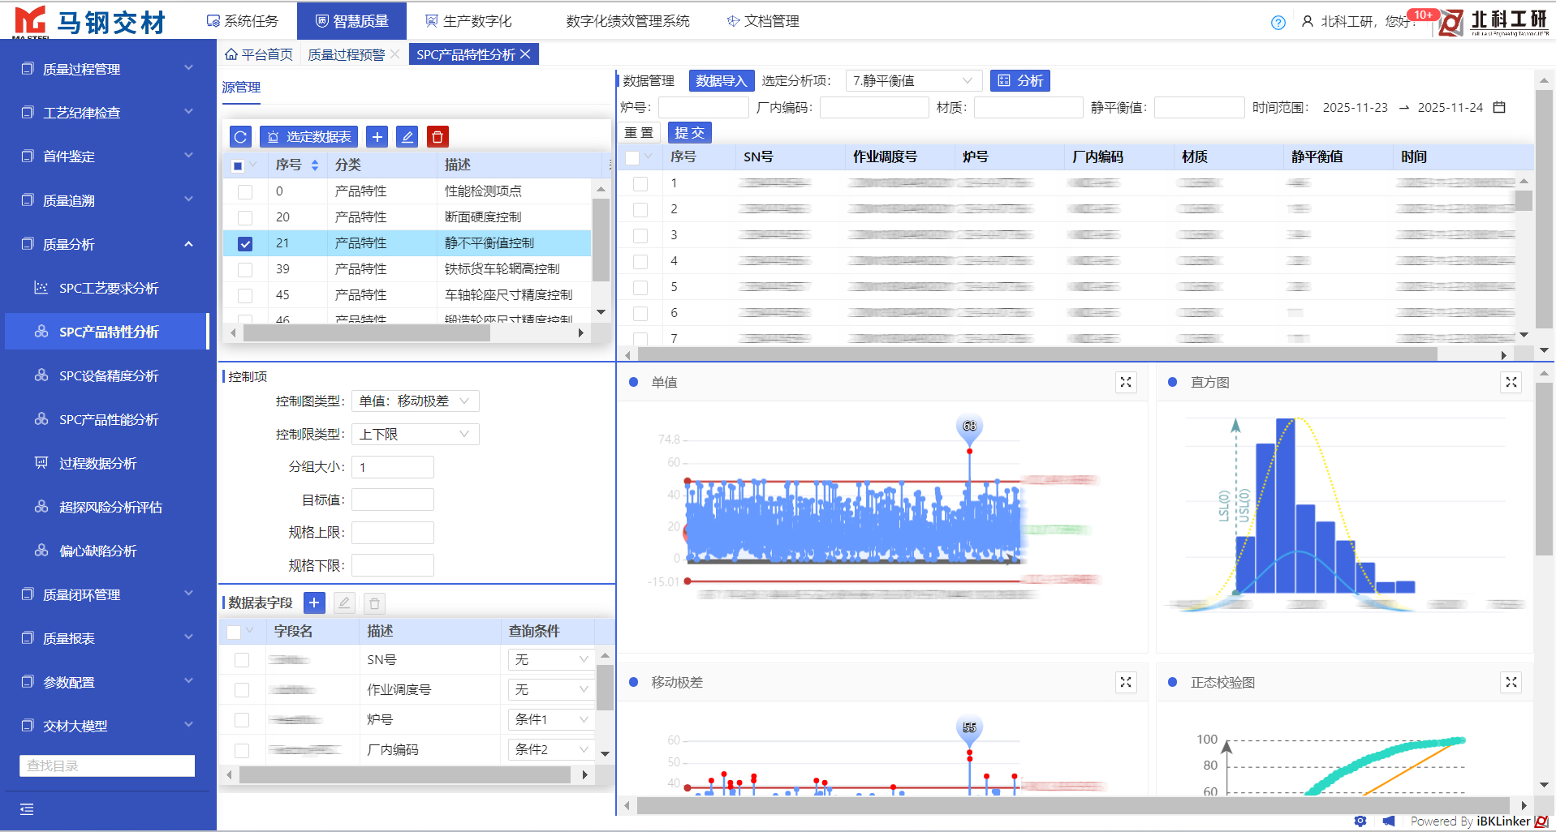Click the 提交 button
The height and width of the screenshot is (832, 1556).
click(689, 133)
